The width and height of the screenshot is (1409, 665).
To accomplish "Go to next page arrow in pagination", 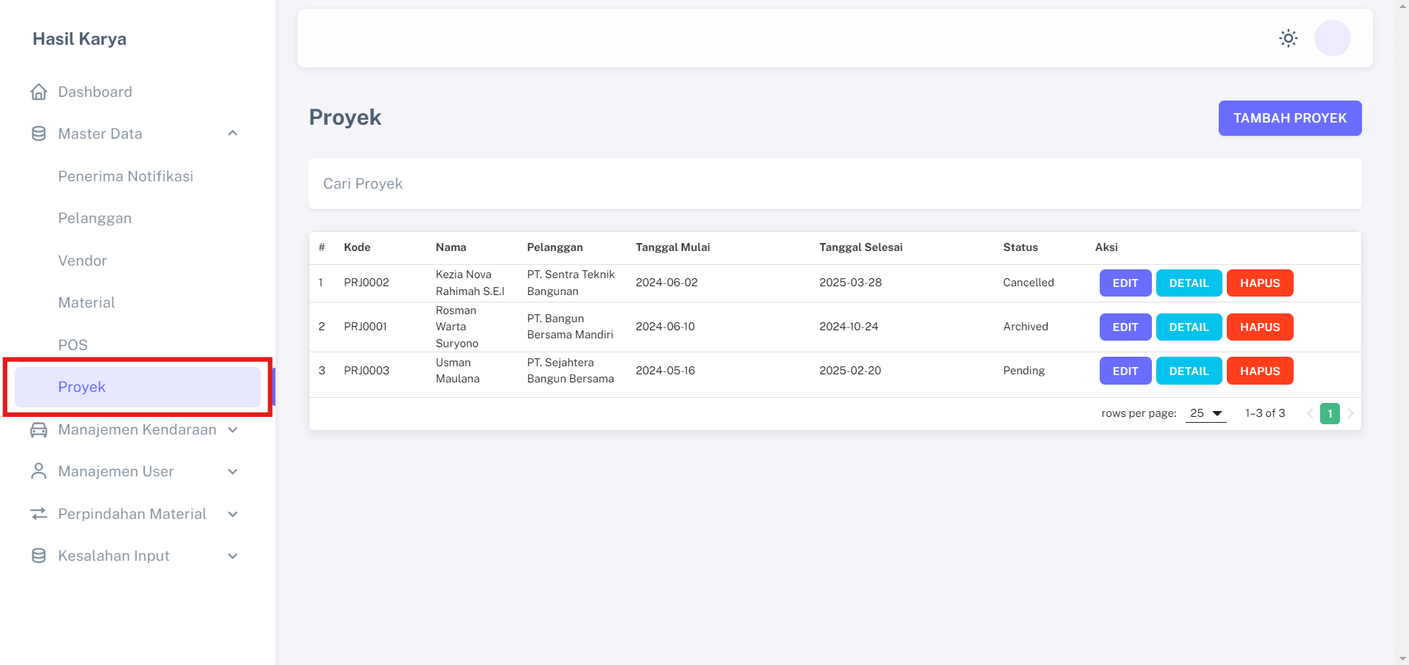I will click(x=1350, y=413).
